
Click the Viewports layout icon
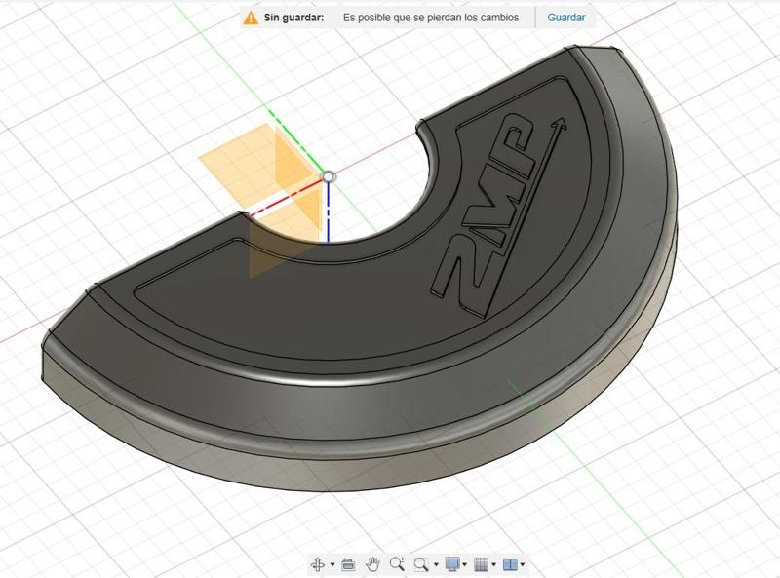pos(510,564)
